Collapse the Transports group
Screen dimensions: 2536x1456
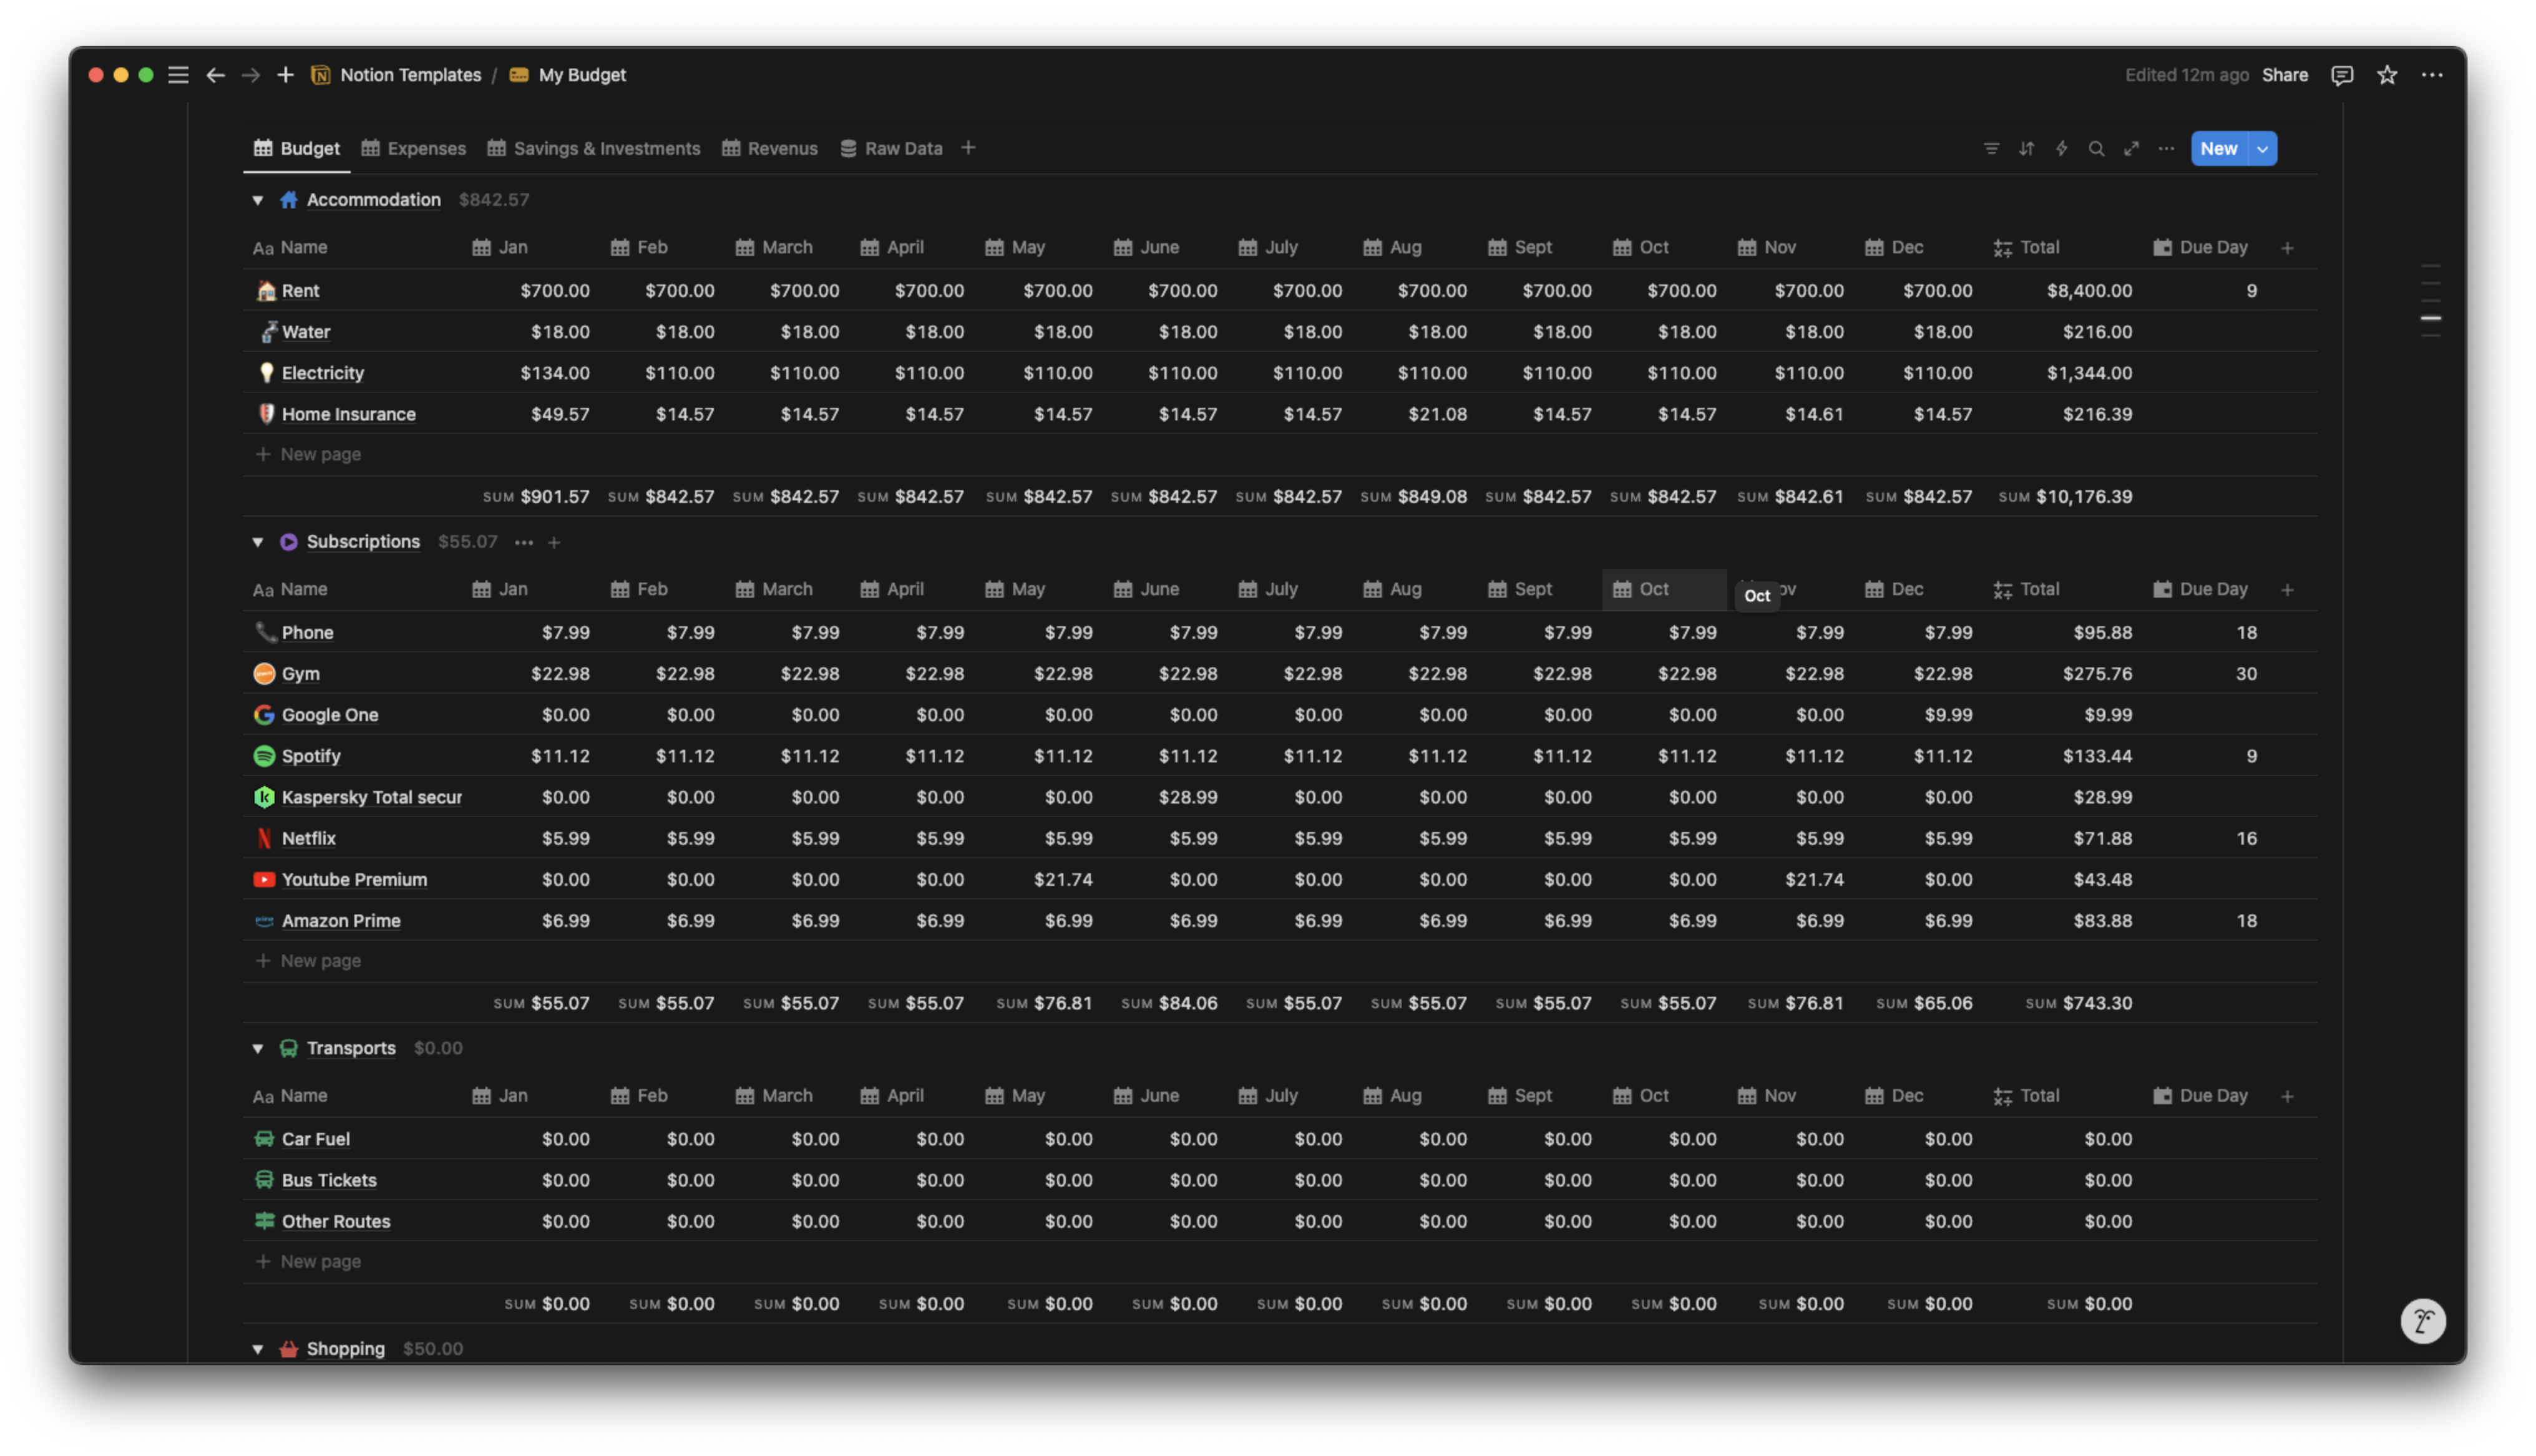point(258,1048)
